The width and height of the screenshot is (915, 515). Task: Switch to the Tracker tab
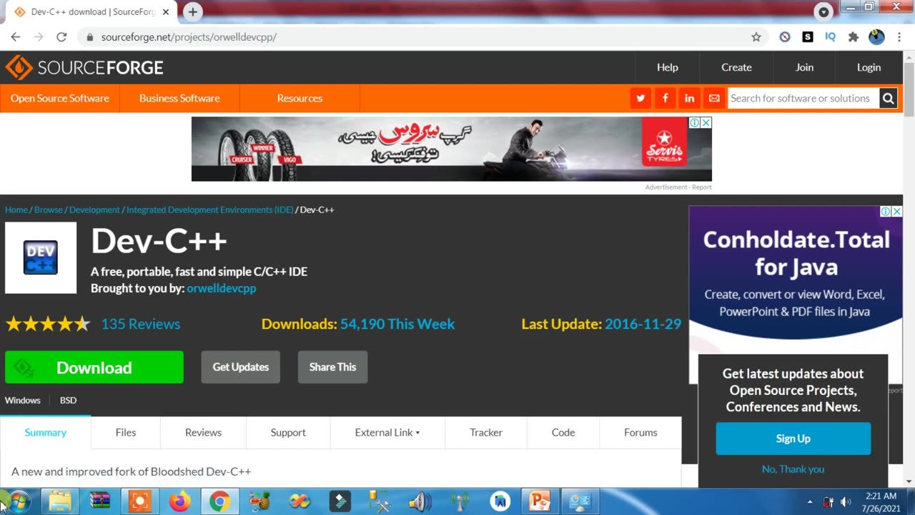tap(486, 433)
